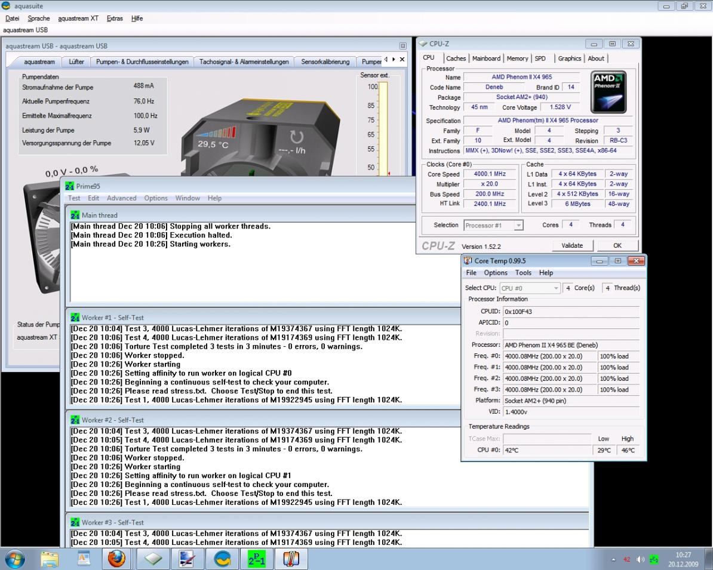Click Aktuelle Pumpenfrequenz value 76,0 Hz
Screen dimensions: 713x570
click(144, 101)
